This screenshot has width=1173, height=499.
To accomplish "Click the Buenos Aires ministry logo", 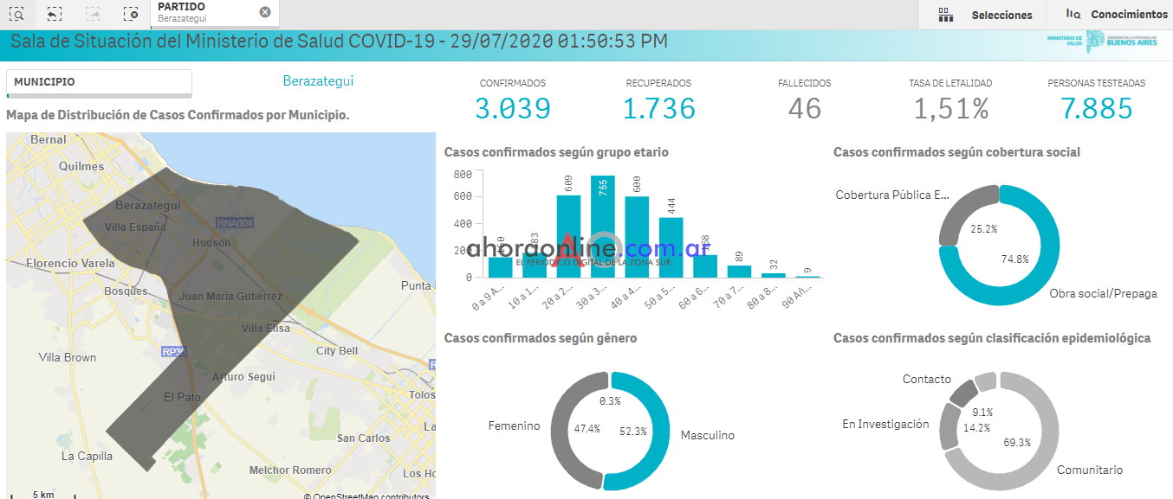I will coord(1102,42).
